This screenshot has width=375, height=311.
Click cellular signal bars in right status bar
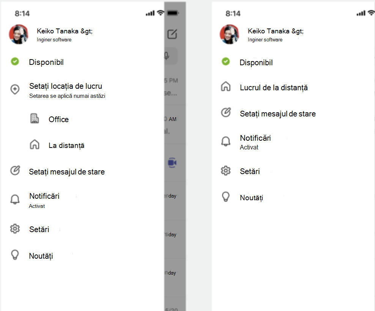(x=361, y=13)
